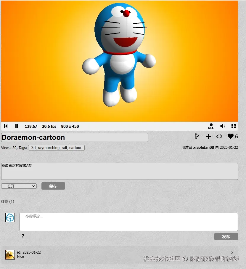Click the 800 x 450 resolution text
This screenshot has height=269, width=246.
click(70, 126)
